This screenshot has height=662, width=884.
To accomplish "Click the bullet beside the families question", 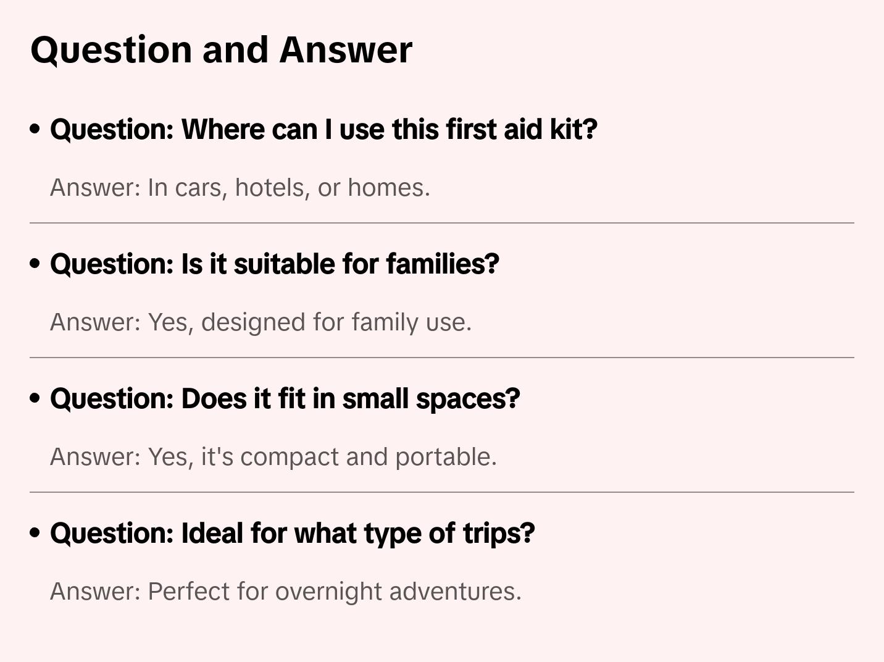I will point(35,264).
